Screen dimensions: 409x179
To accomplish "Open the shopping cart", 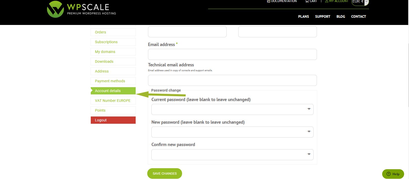I will [311, 1].
